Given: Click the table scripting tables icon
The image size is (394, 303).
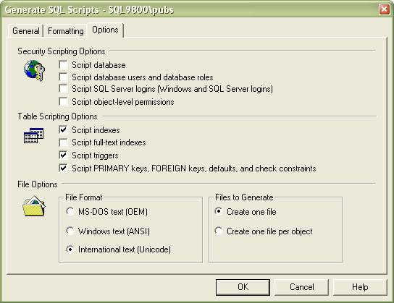Looking at the screenshot, I should tap(33, 136).
